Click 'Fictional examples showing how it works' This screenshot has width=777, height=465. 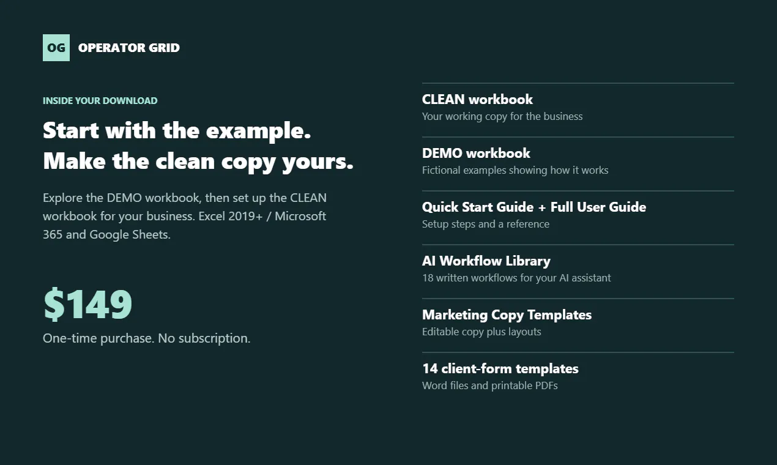point(515,170)
